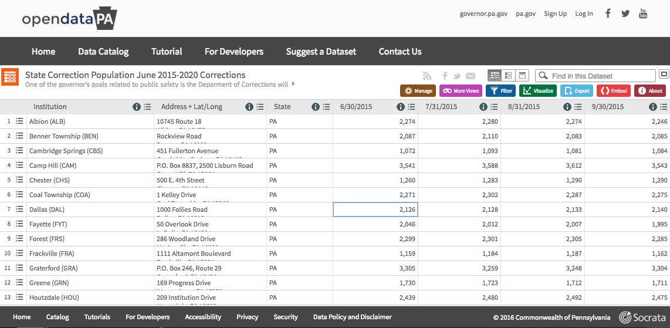Show info for 6/30/2015 column
This screenshot has width=670, height=328.
pos(401,107)
